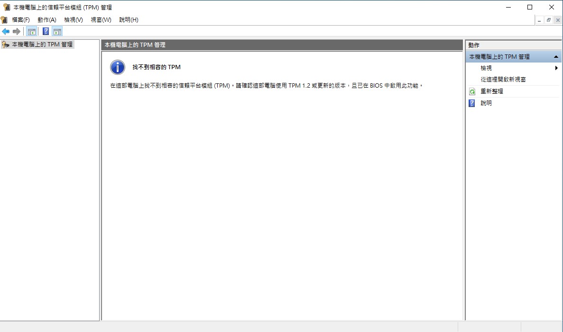Open the MMC system icon menu left of 檔案
Viewport: 563px width, 332px height.
click(4, 20)
